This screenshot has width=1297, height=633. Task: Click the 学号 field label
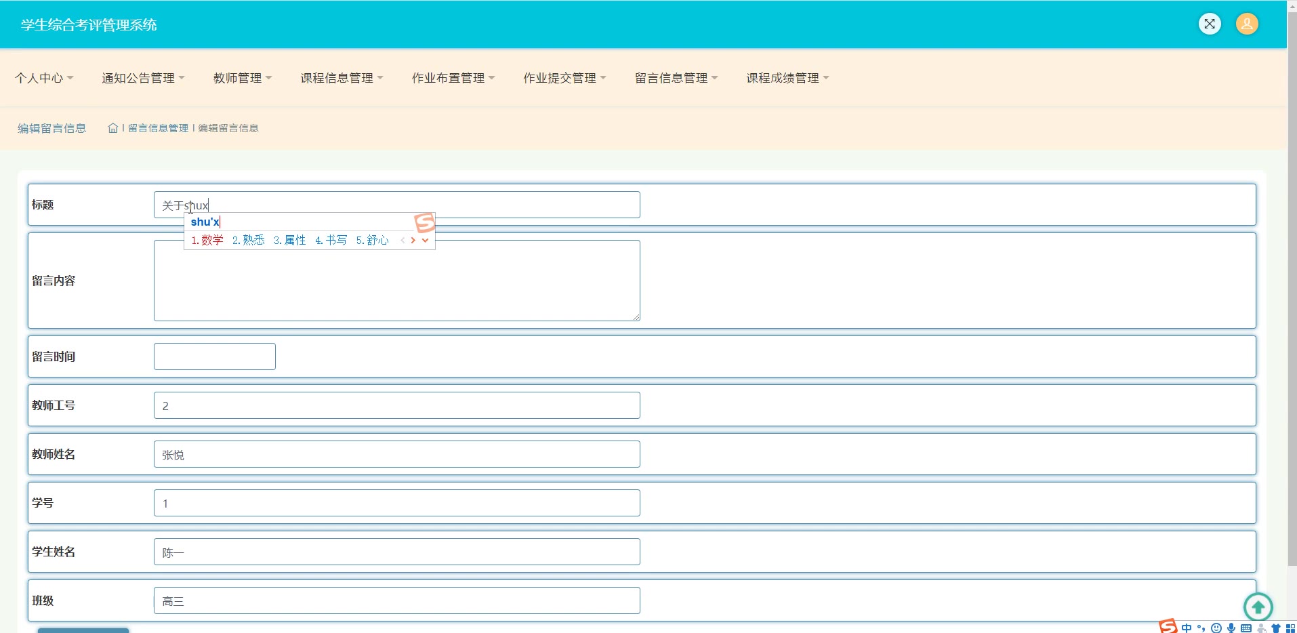(x=43, y=503)
